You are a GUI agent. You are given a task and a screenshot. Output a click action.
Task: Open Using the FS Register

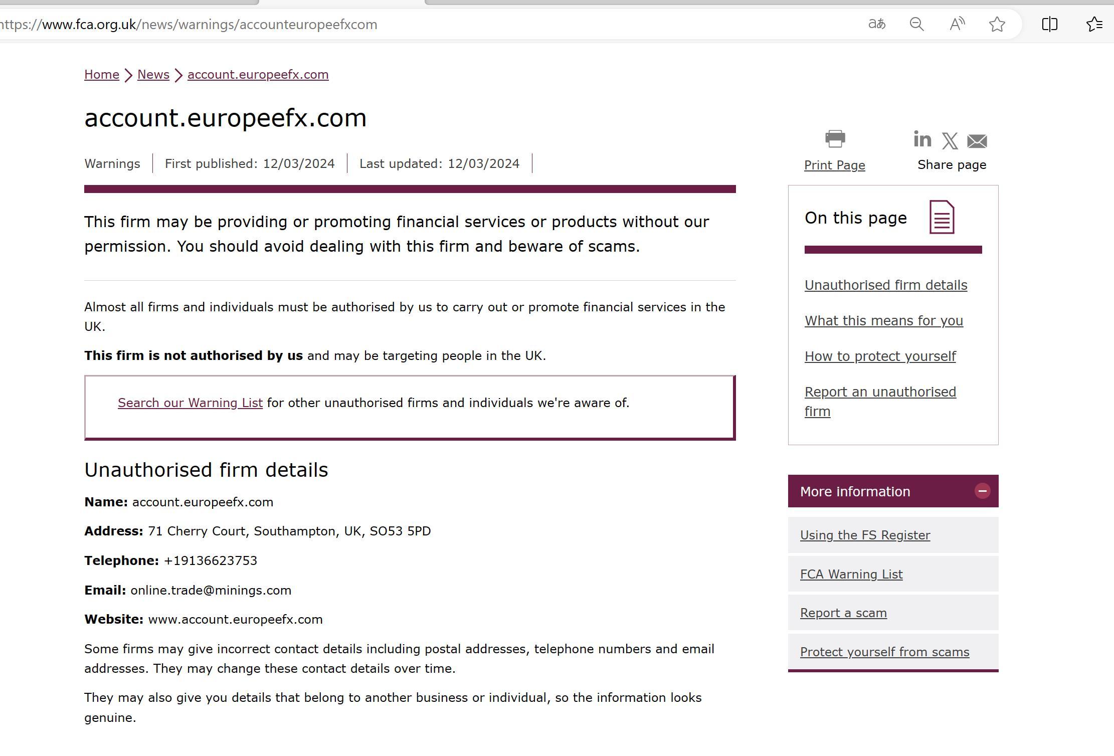coord(865,535)
